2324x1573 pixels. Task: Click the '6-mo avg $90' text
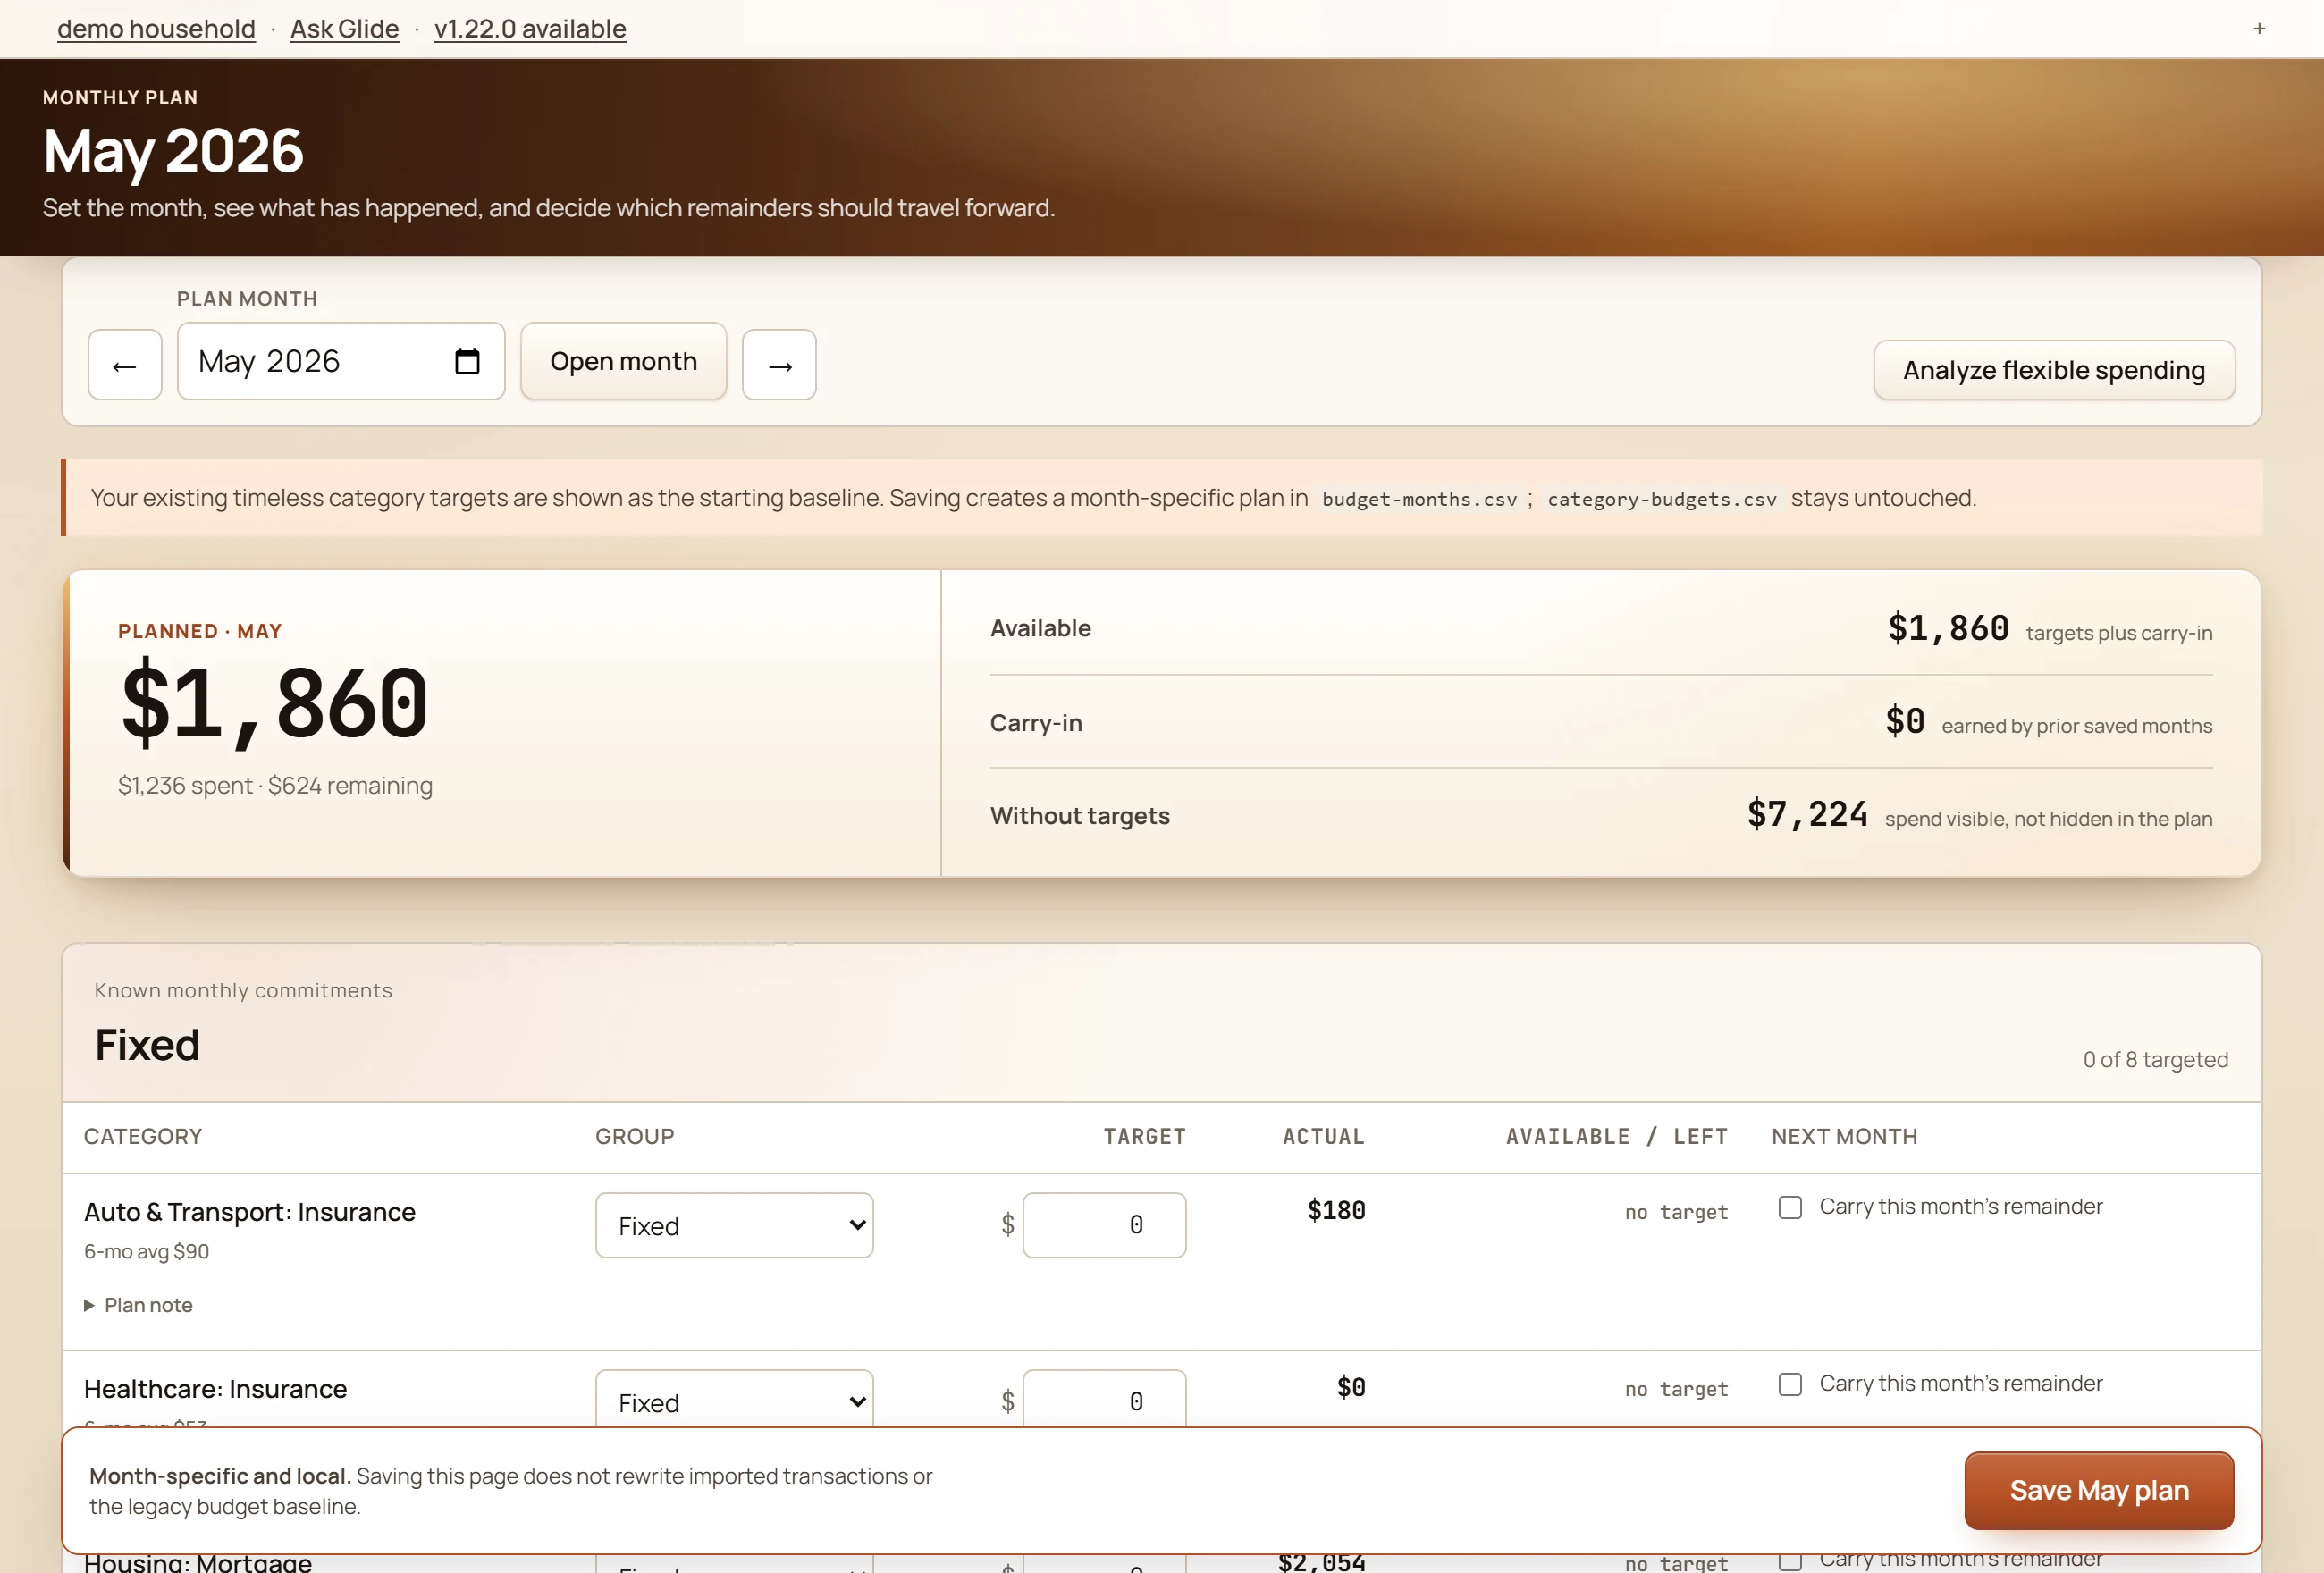pyautogui.click(x=147, y=1252)
